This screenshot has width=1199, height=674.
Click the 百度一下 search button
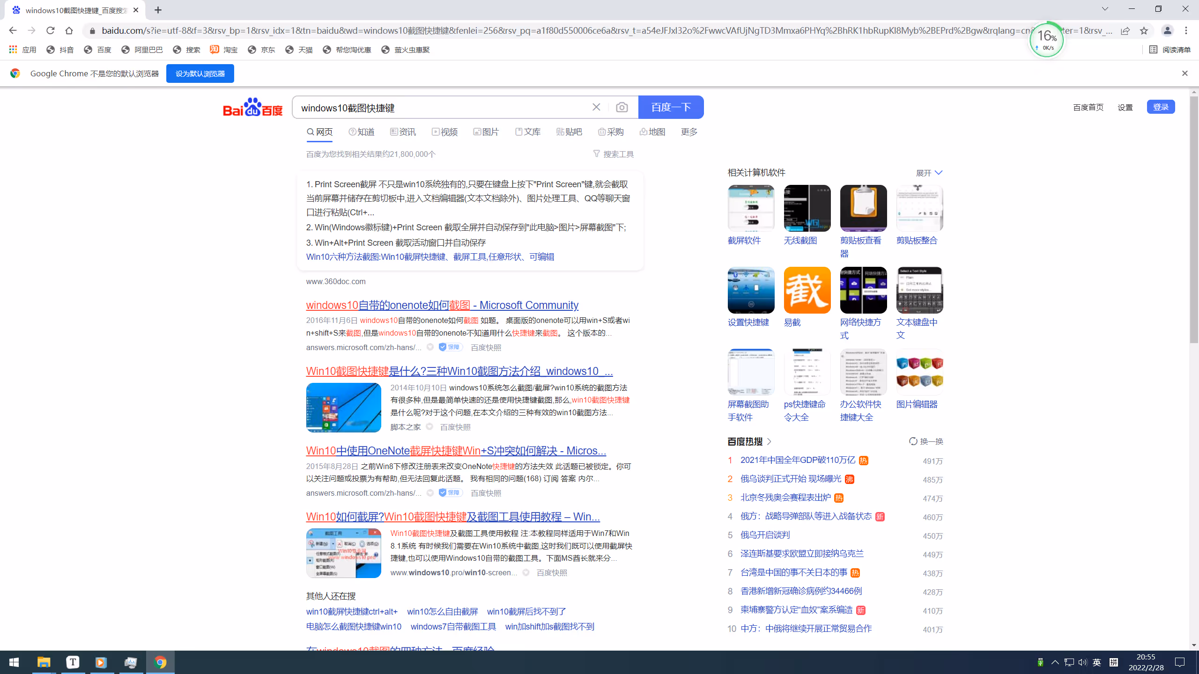(x=671, y=107)
